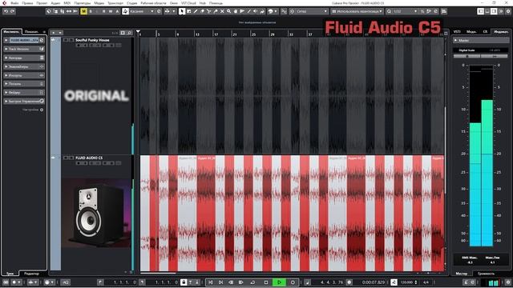Switch to the Editor tab at bottom left
Viewport: 513px width, 288px height.
click(31, 274)
